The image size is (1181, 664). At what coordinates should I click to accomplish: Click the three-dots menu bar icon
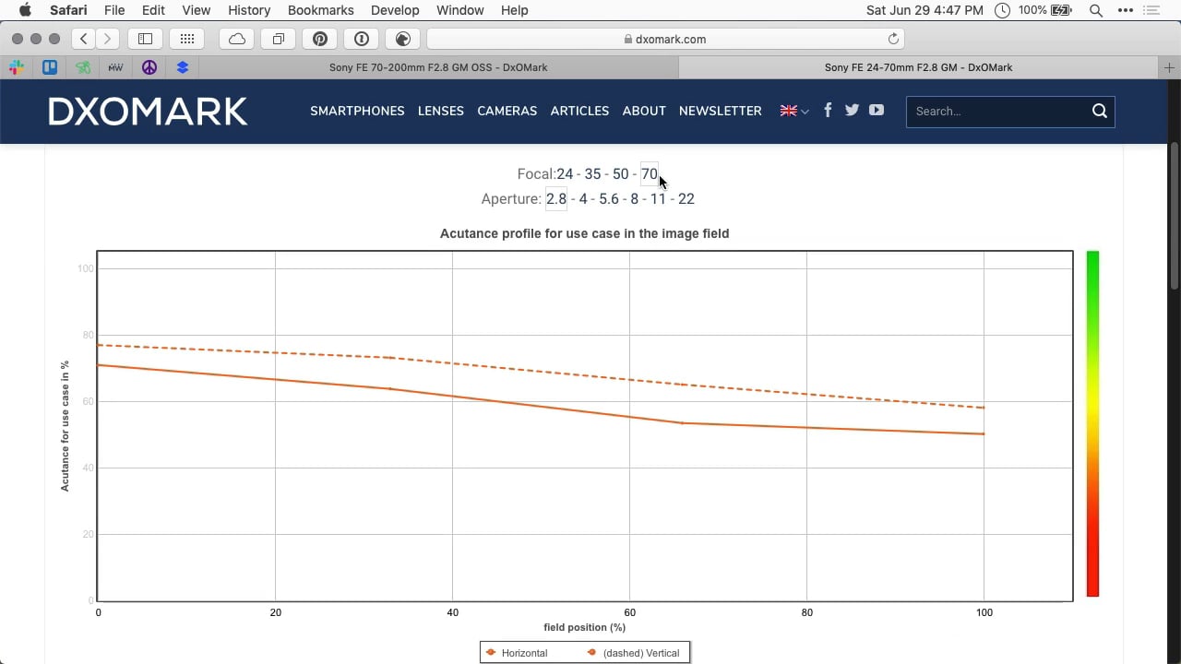pyautogui.click(x=1125, y=10)
